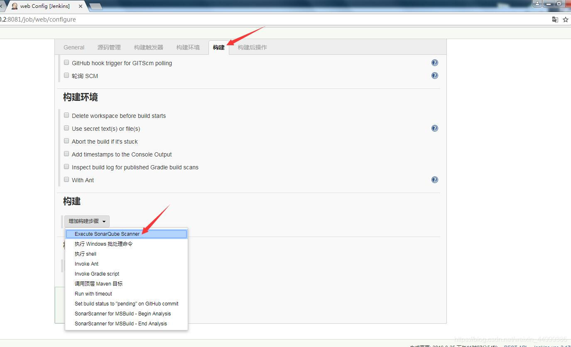Click the 构建环境 section heading

click(81, 97)
